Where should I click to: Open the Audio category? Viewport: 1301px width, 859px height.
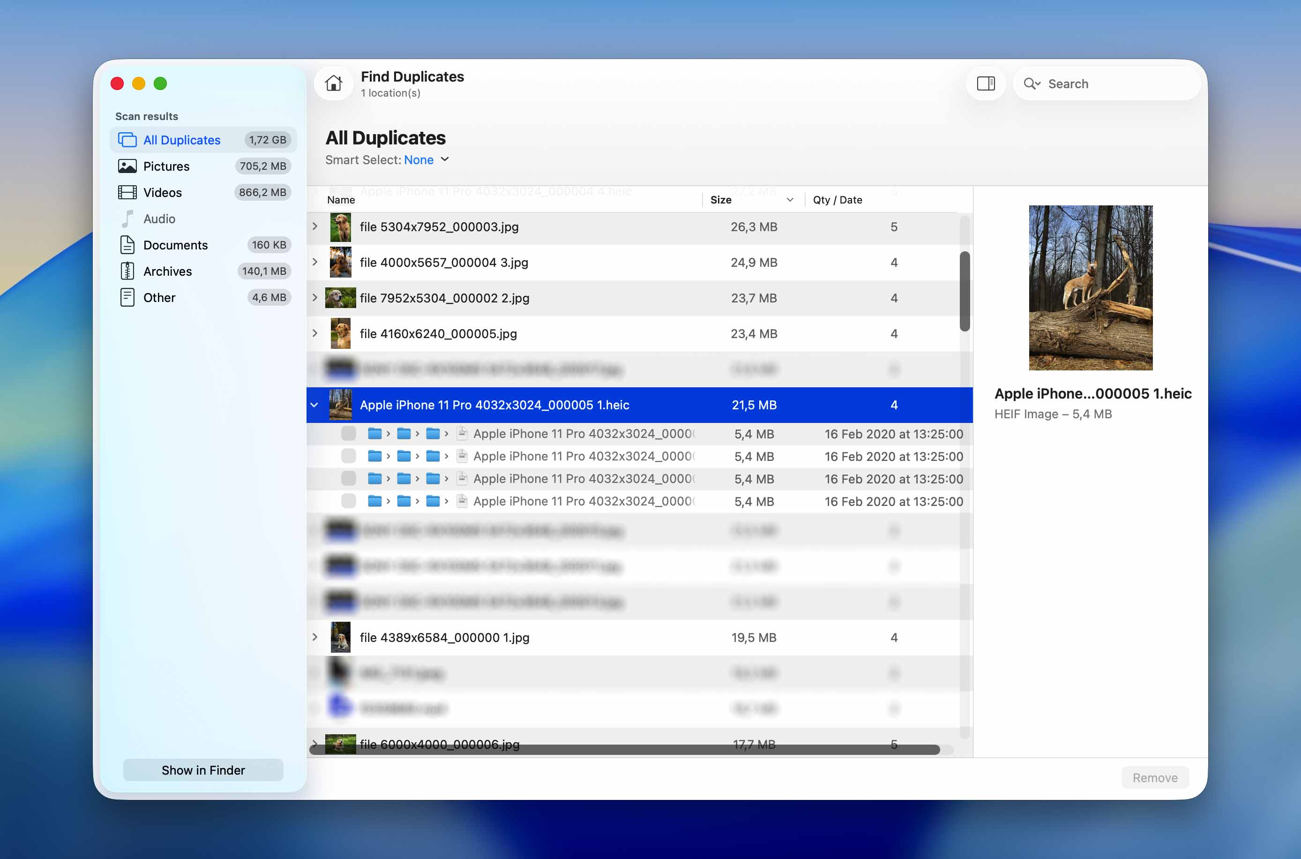tap(203, 219)
